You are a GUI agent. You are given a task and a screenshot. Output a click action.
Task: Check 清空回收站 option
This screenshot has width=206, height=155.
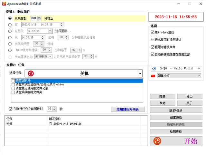13,81
